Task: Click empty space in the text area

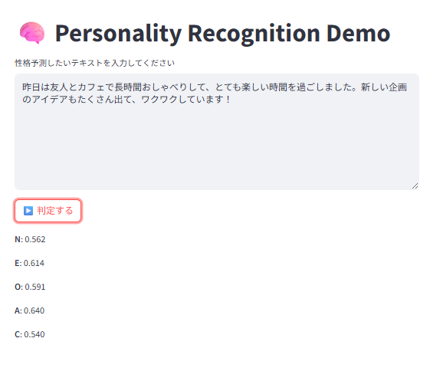Action: point(217,148)
